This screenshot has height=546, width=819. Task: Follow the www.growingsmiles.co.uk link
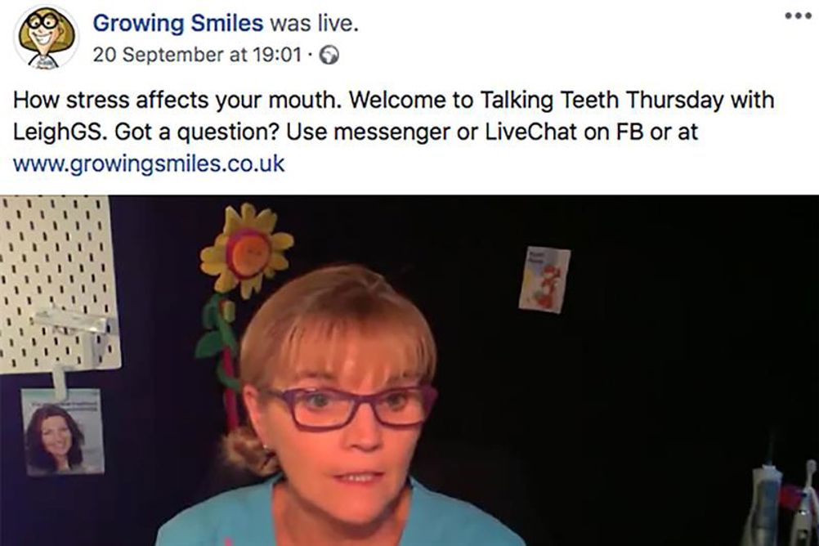coord(149,163)
